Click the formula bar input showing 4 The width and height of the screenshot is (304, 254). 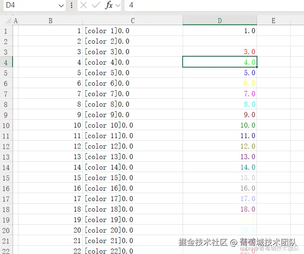pos(214,5)
